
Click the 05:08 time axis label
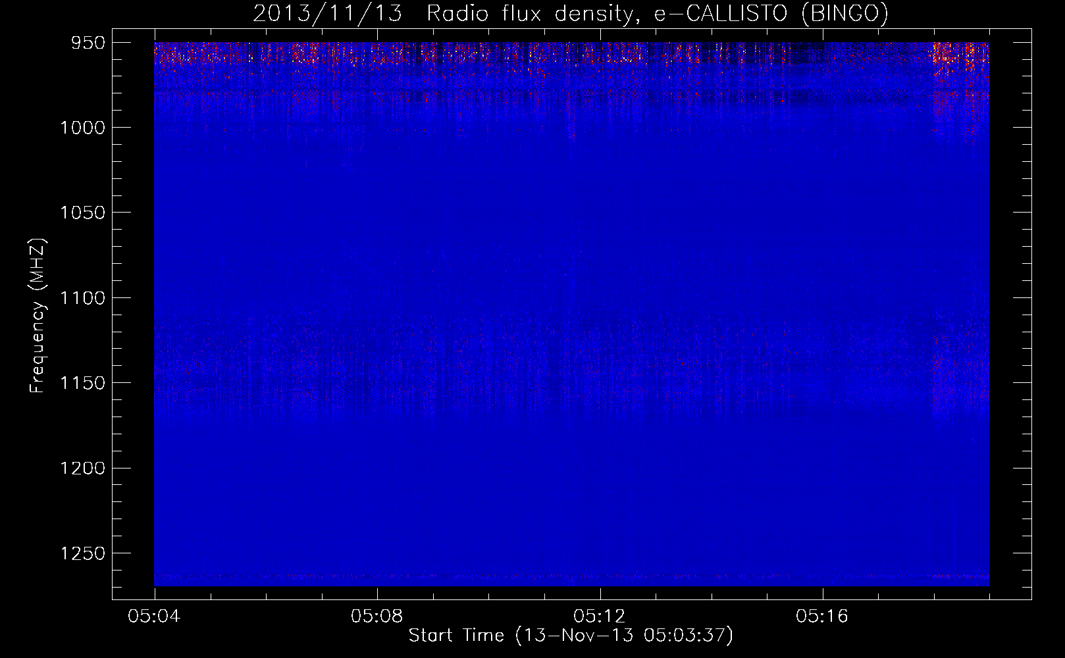click(377, 616)
